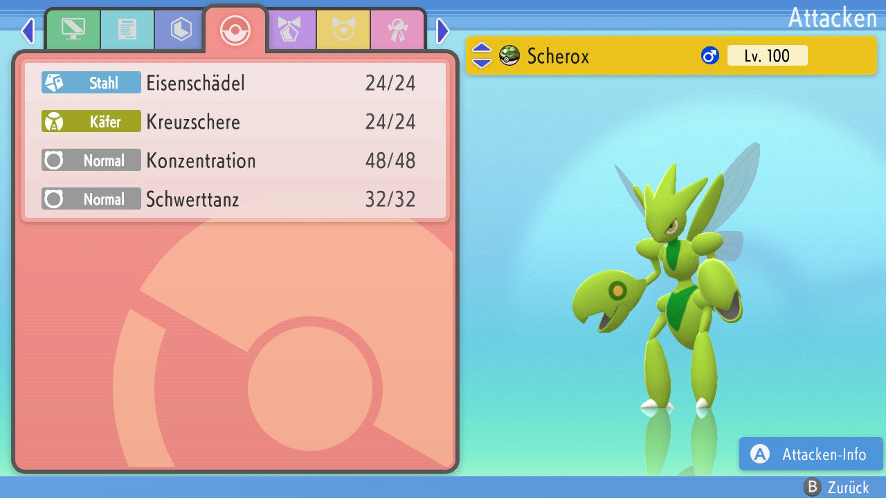
Task: Go to previous tab with left arrow
Action: [x=28, y=30]
